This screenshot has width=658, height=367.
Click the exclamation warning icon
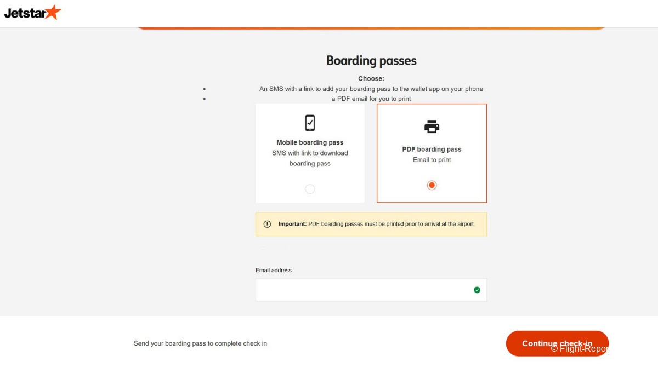[x=267, y=224]
